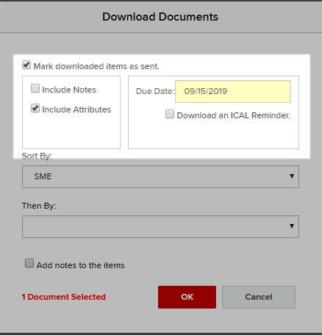Click the Include Notes label text
The height and width of the screenshot is (335, 322).
(69, 90)
